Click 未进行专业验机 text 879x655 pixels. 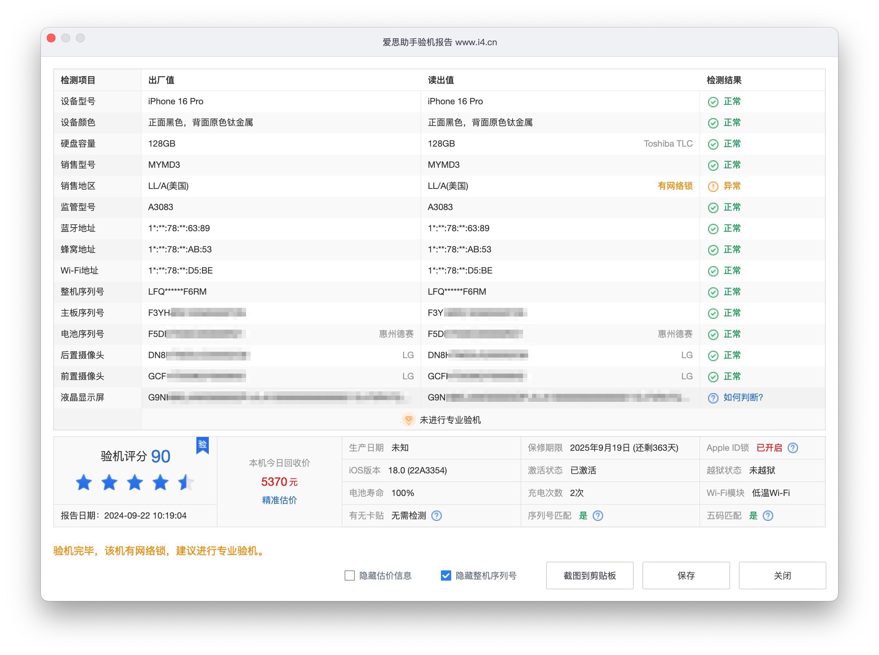point(450,420)
